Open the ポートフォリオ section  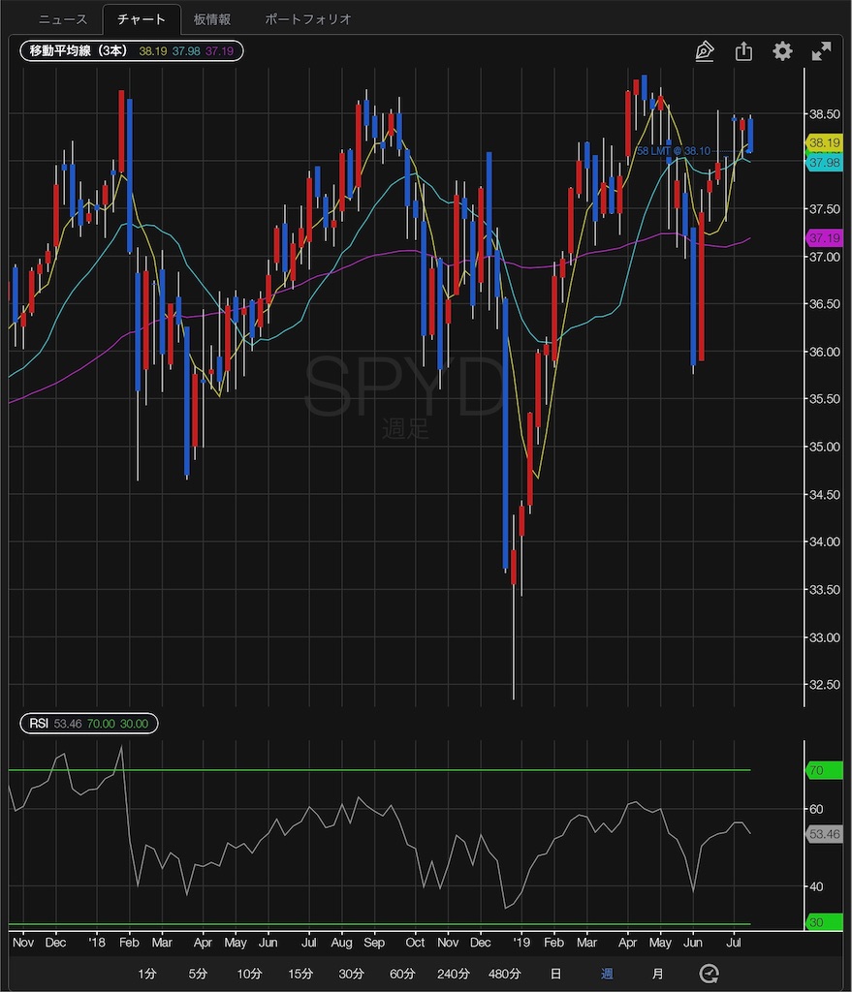[307, 17]
